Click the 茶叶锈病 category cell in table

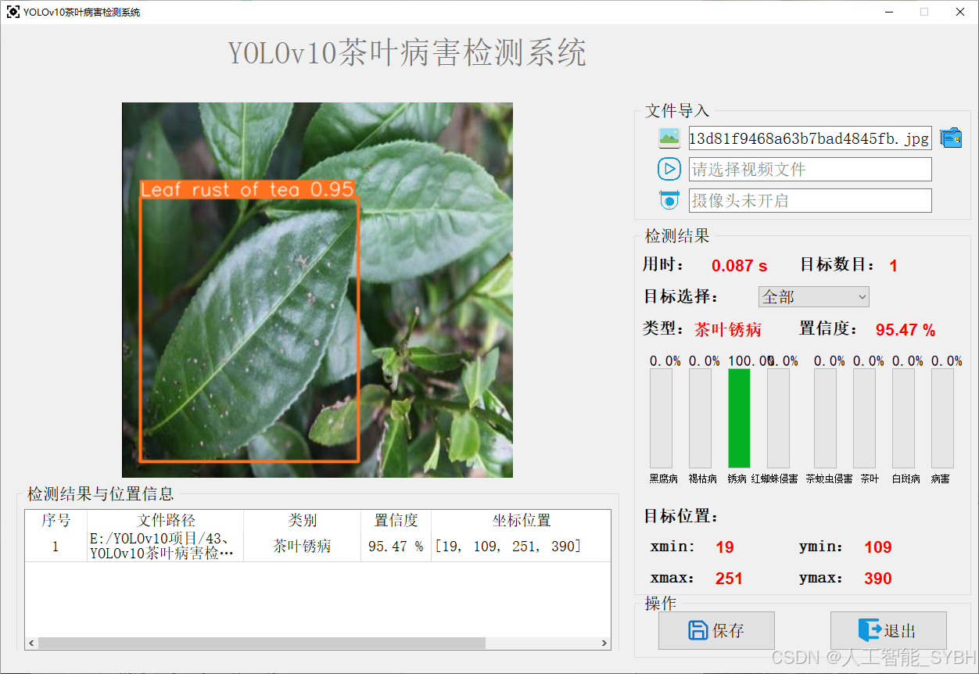click(303, 546)
